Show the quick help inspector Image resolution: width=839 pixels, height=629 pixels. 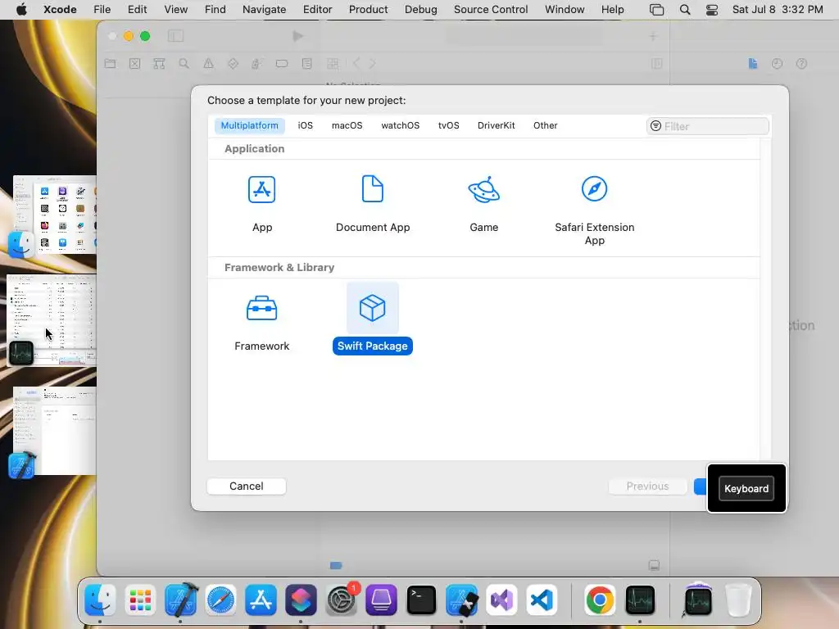point(801,64)
